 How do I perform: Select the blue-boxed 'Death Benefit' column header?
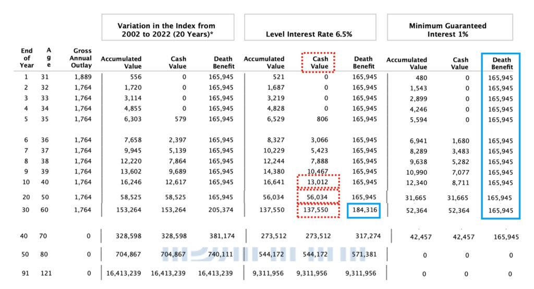(x=501, y=63)
